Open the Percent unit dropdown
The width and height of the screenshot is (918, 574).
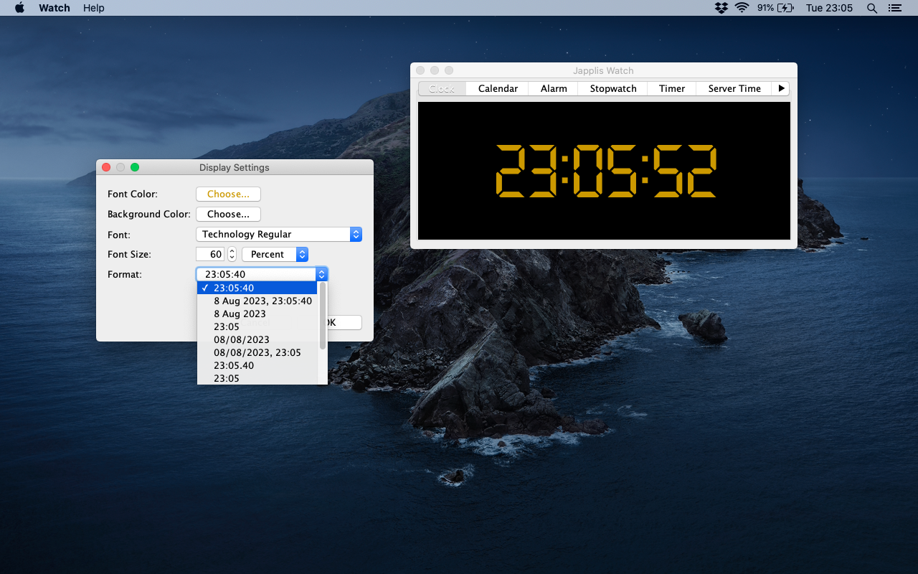pos(275,254)
